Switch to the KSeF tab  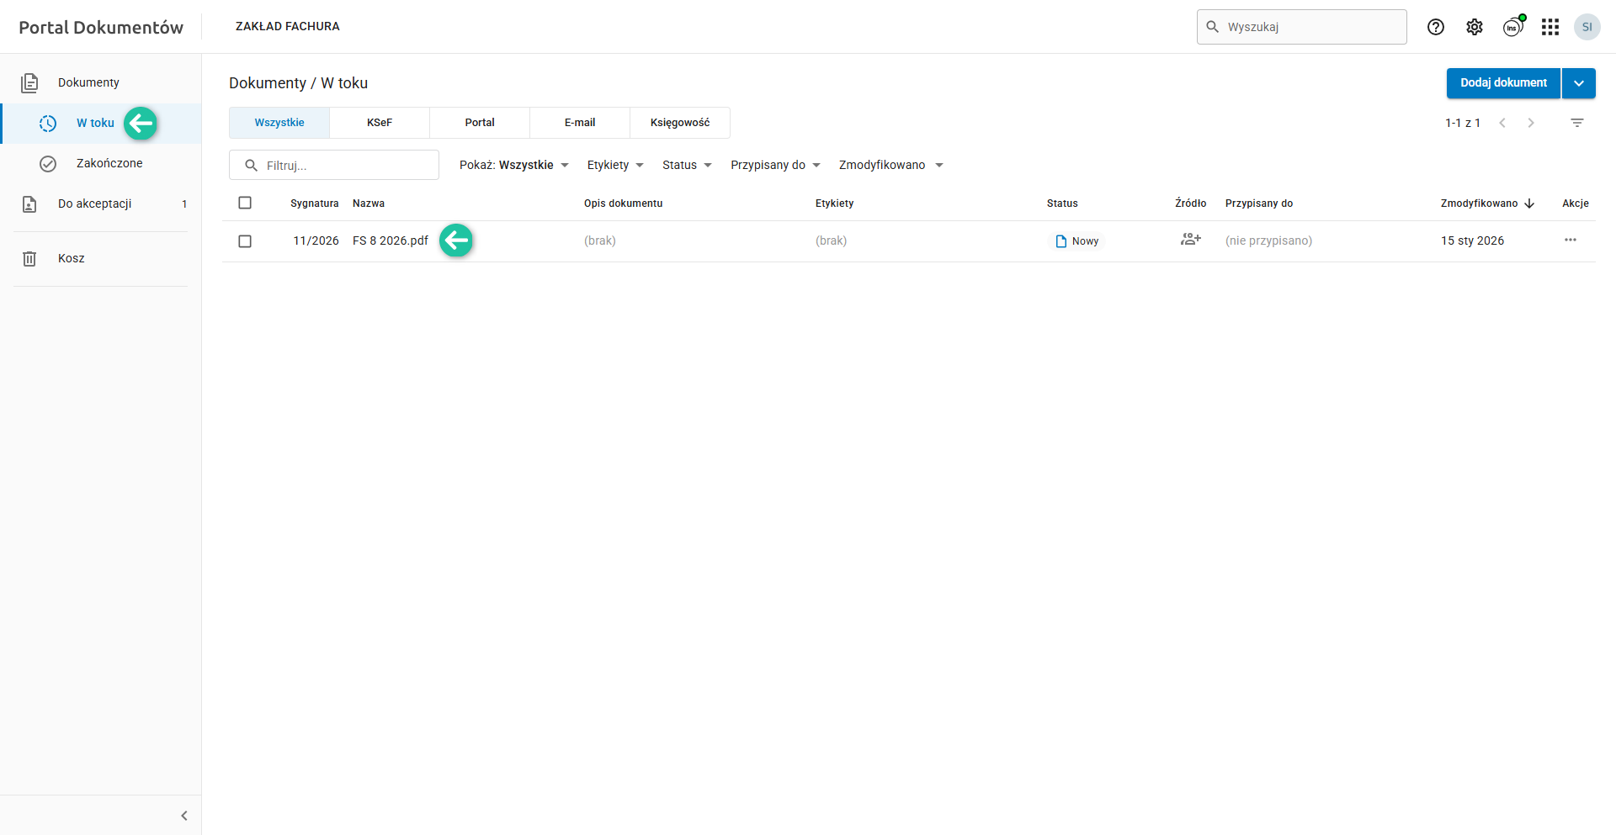click(x=380, y=123)
